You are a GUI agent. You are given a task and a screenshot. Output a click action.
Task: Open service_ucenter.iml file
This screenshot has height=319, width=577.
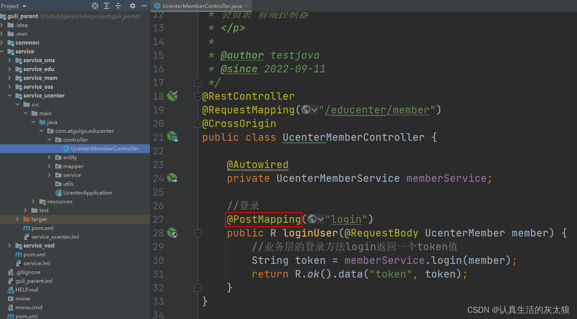pyautogui.click(x=55, y=237)
